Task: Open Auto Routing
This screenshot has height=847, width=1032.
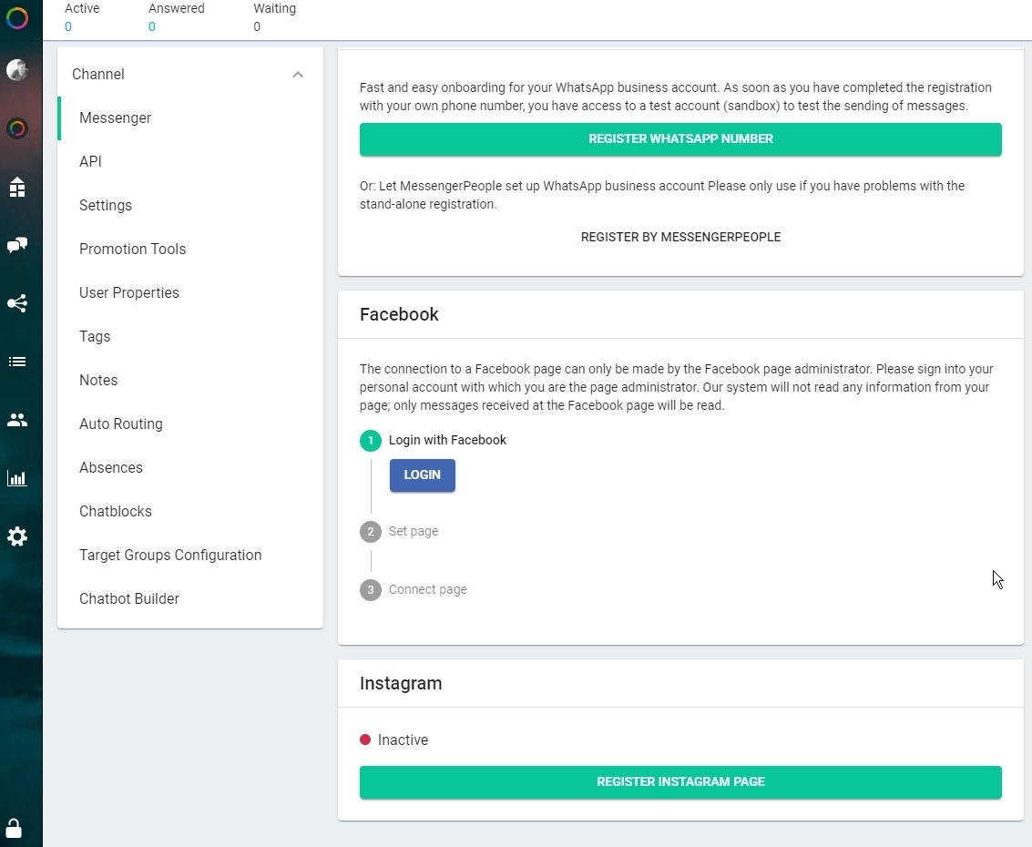Action: (190, 424)
